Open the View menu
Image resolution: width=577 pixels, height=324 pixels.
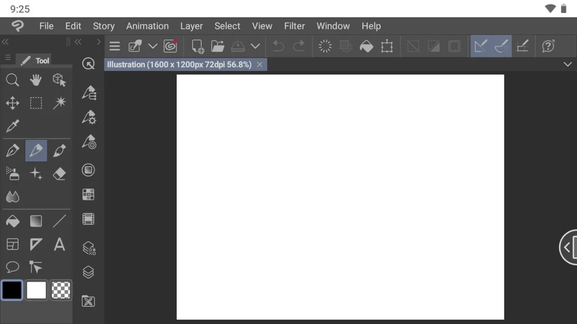click(262, 26)
